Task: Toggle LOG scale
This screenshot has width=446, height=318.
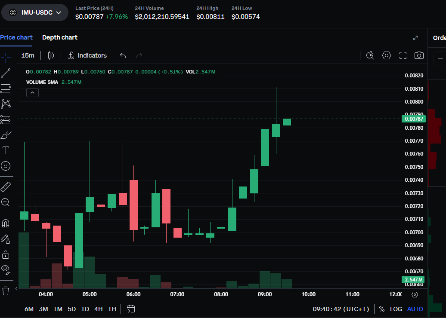Action: (x=396, y=309)
